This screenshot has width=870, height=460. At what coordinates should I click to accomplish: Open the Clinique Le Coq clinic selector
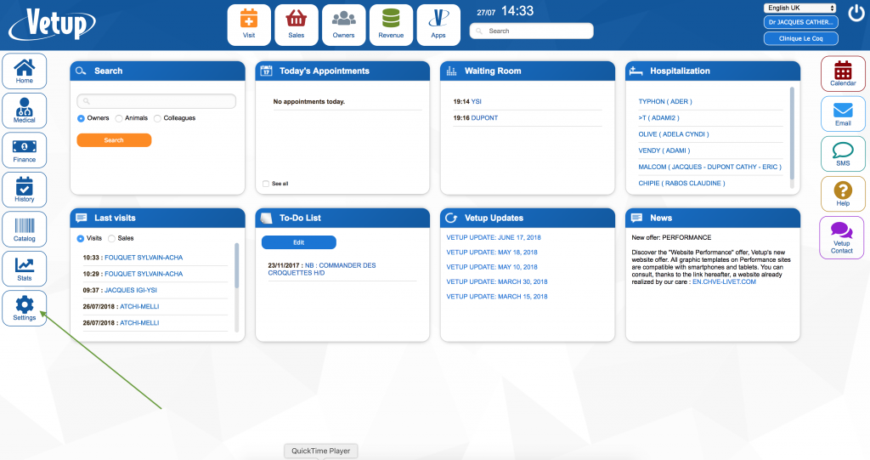pyautogui.click(x=801, y=38)
